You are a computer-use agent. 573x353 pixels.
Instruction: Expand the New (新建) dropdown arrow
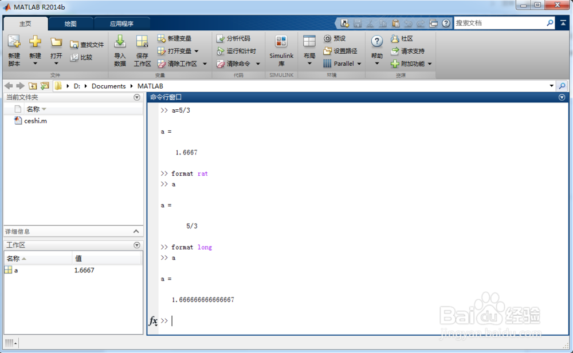point(35,64)
